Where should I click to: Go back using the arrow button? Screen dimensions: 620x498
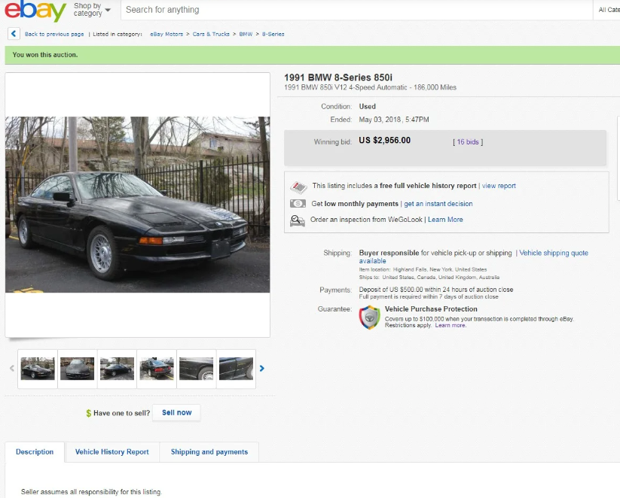[x=14, y=34]
